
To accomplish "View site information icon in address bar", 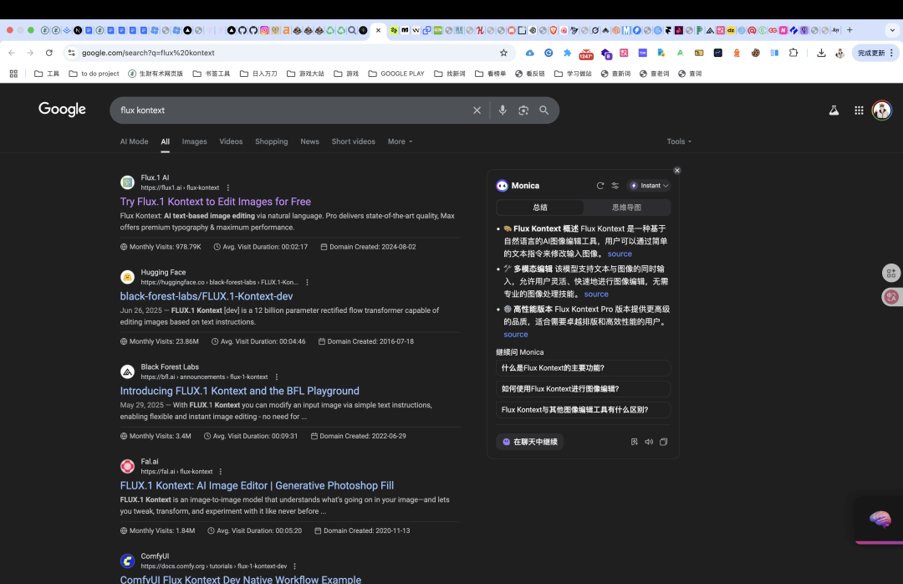I will (x=71, y=53).
